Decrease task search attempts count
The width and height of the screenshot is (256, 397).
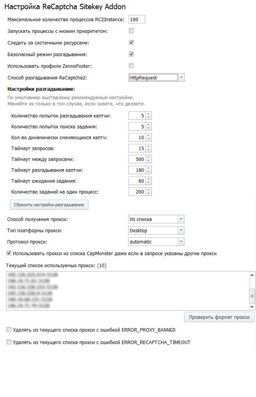(149, 128)
